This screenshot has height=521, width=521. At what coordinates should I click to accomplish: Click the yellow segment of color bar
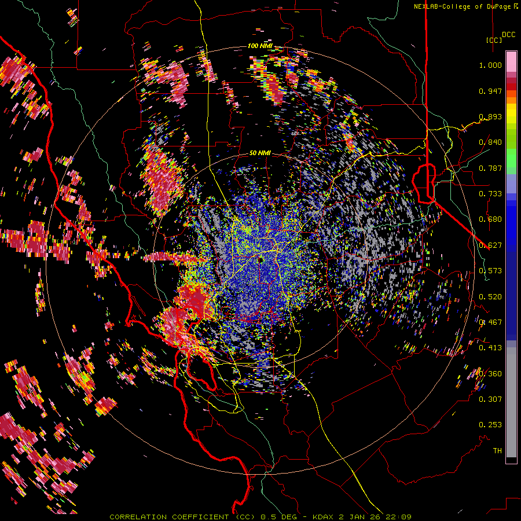[x=511, y=114]
